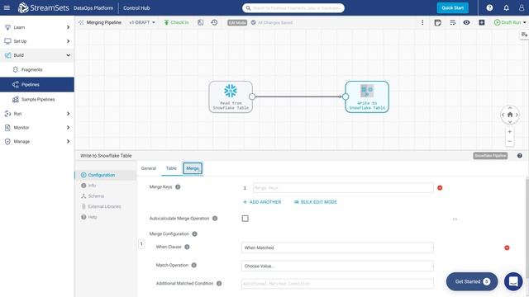Viewport: 529px width, 297px height.
Task: Remove the Merge Configuration entry
Action: [507, 247]
